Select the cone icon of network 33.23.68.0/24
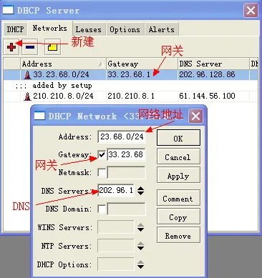 [27, 75]
